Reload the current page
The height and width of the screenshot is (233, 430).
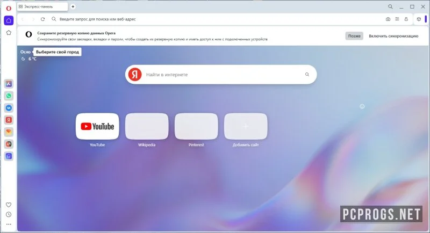43,19
